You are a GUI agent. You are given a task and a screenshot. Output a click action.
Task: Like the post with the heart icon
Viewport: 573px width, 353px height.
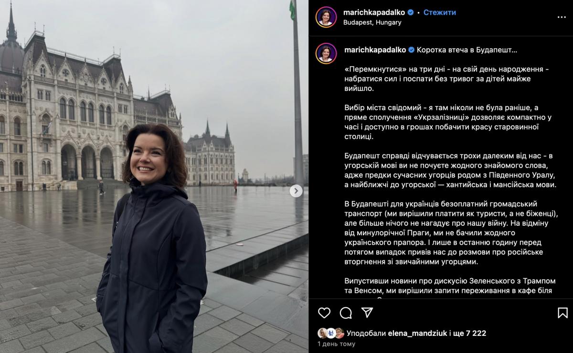tap(324, 313)
